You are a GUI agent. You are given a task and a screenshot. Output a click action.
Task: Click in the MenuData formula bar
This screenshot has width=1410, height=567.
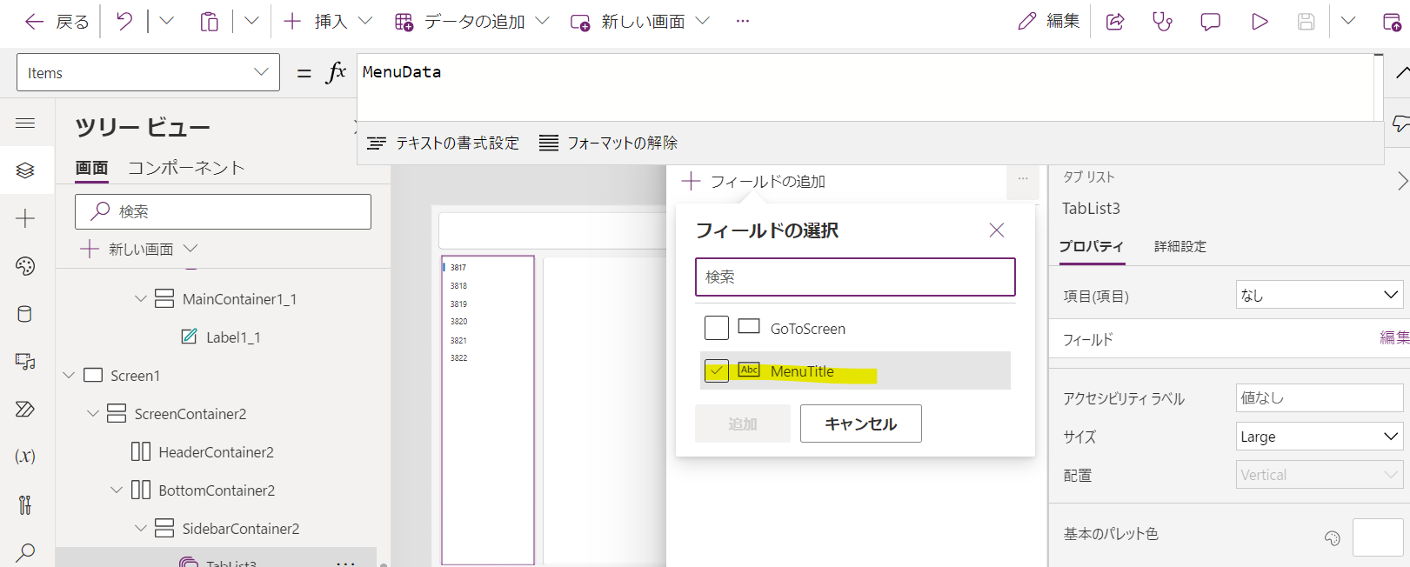click(865, 87)
